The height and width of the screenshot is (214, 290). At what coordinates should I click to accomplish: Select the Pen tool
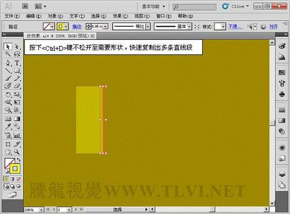pyautogui.click(x=8, y=63)
